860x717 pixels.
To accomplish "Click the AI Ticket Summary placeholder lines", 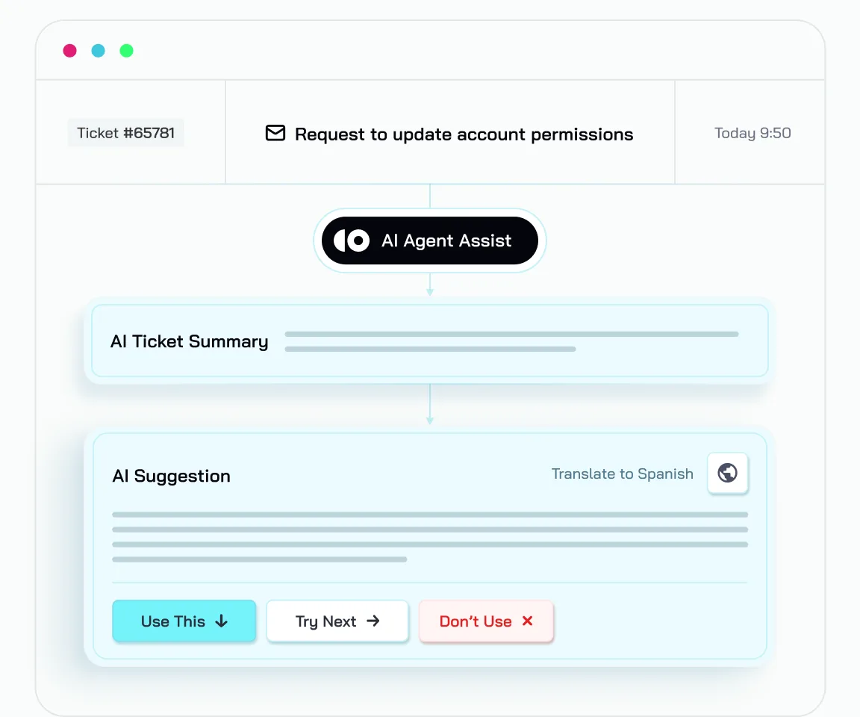I will [511, 341].
